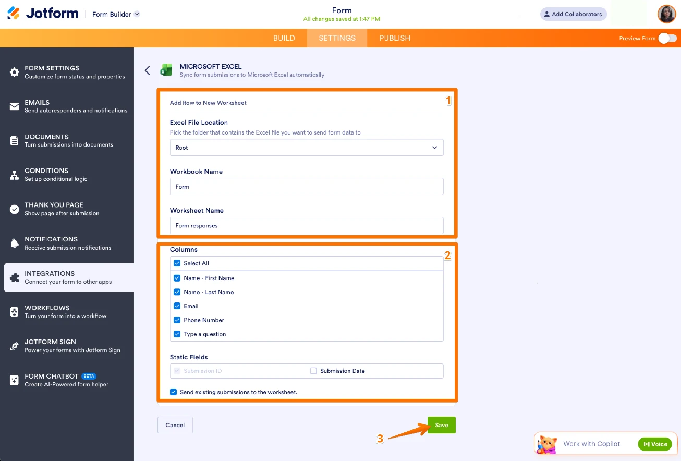Uncheck the Select All columns checkbox
Viewport: 681px width, 461px height.
pyautogui.click(x=177, y=263)
